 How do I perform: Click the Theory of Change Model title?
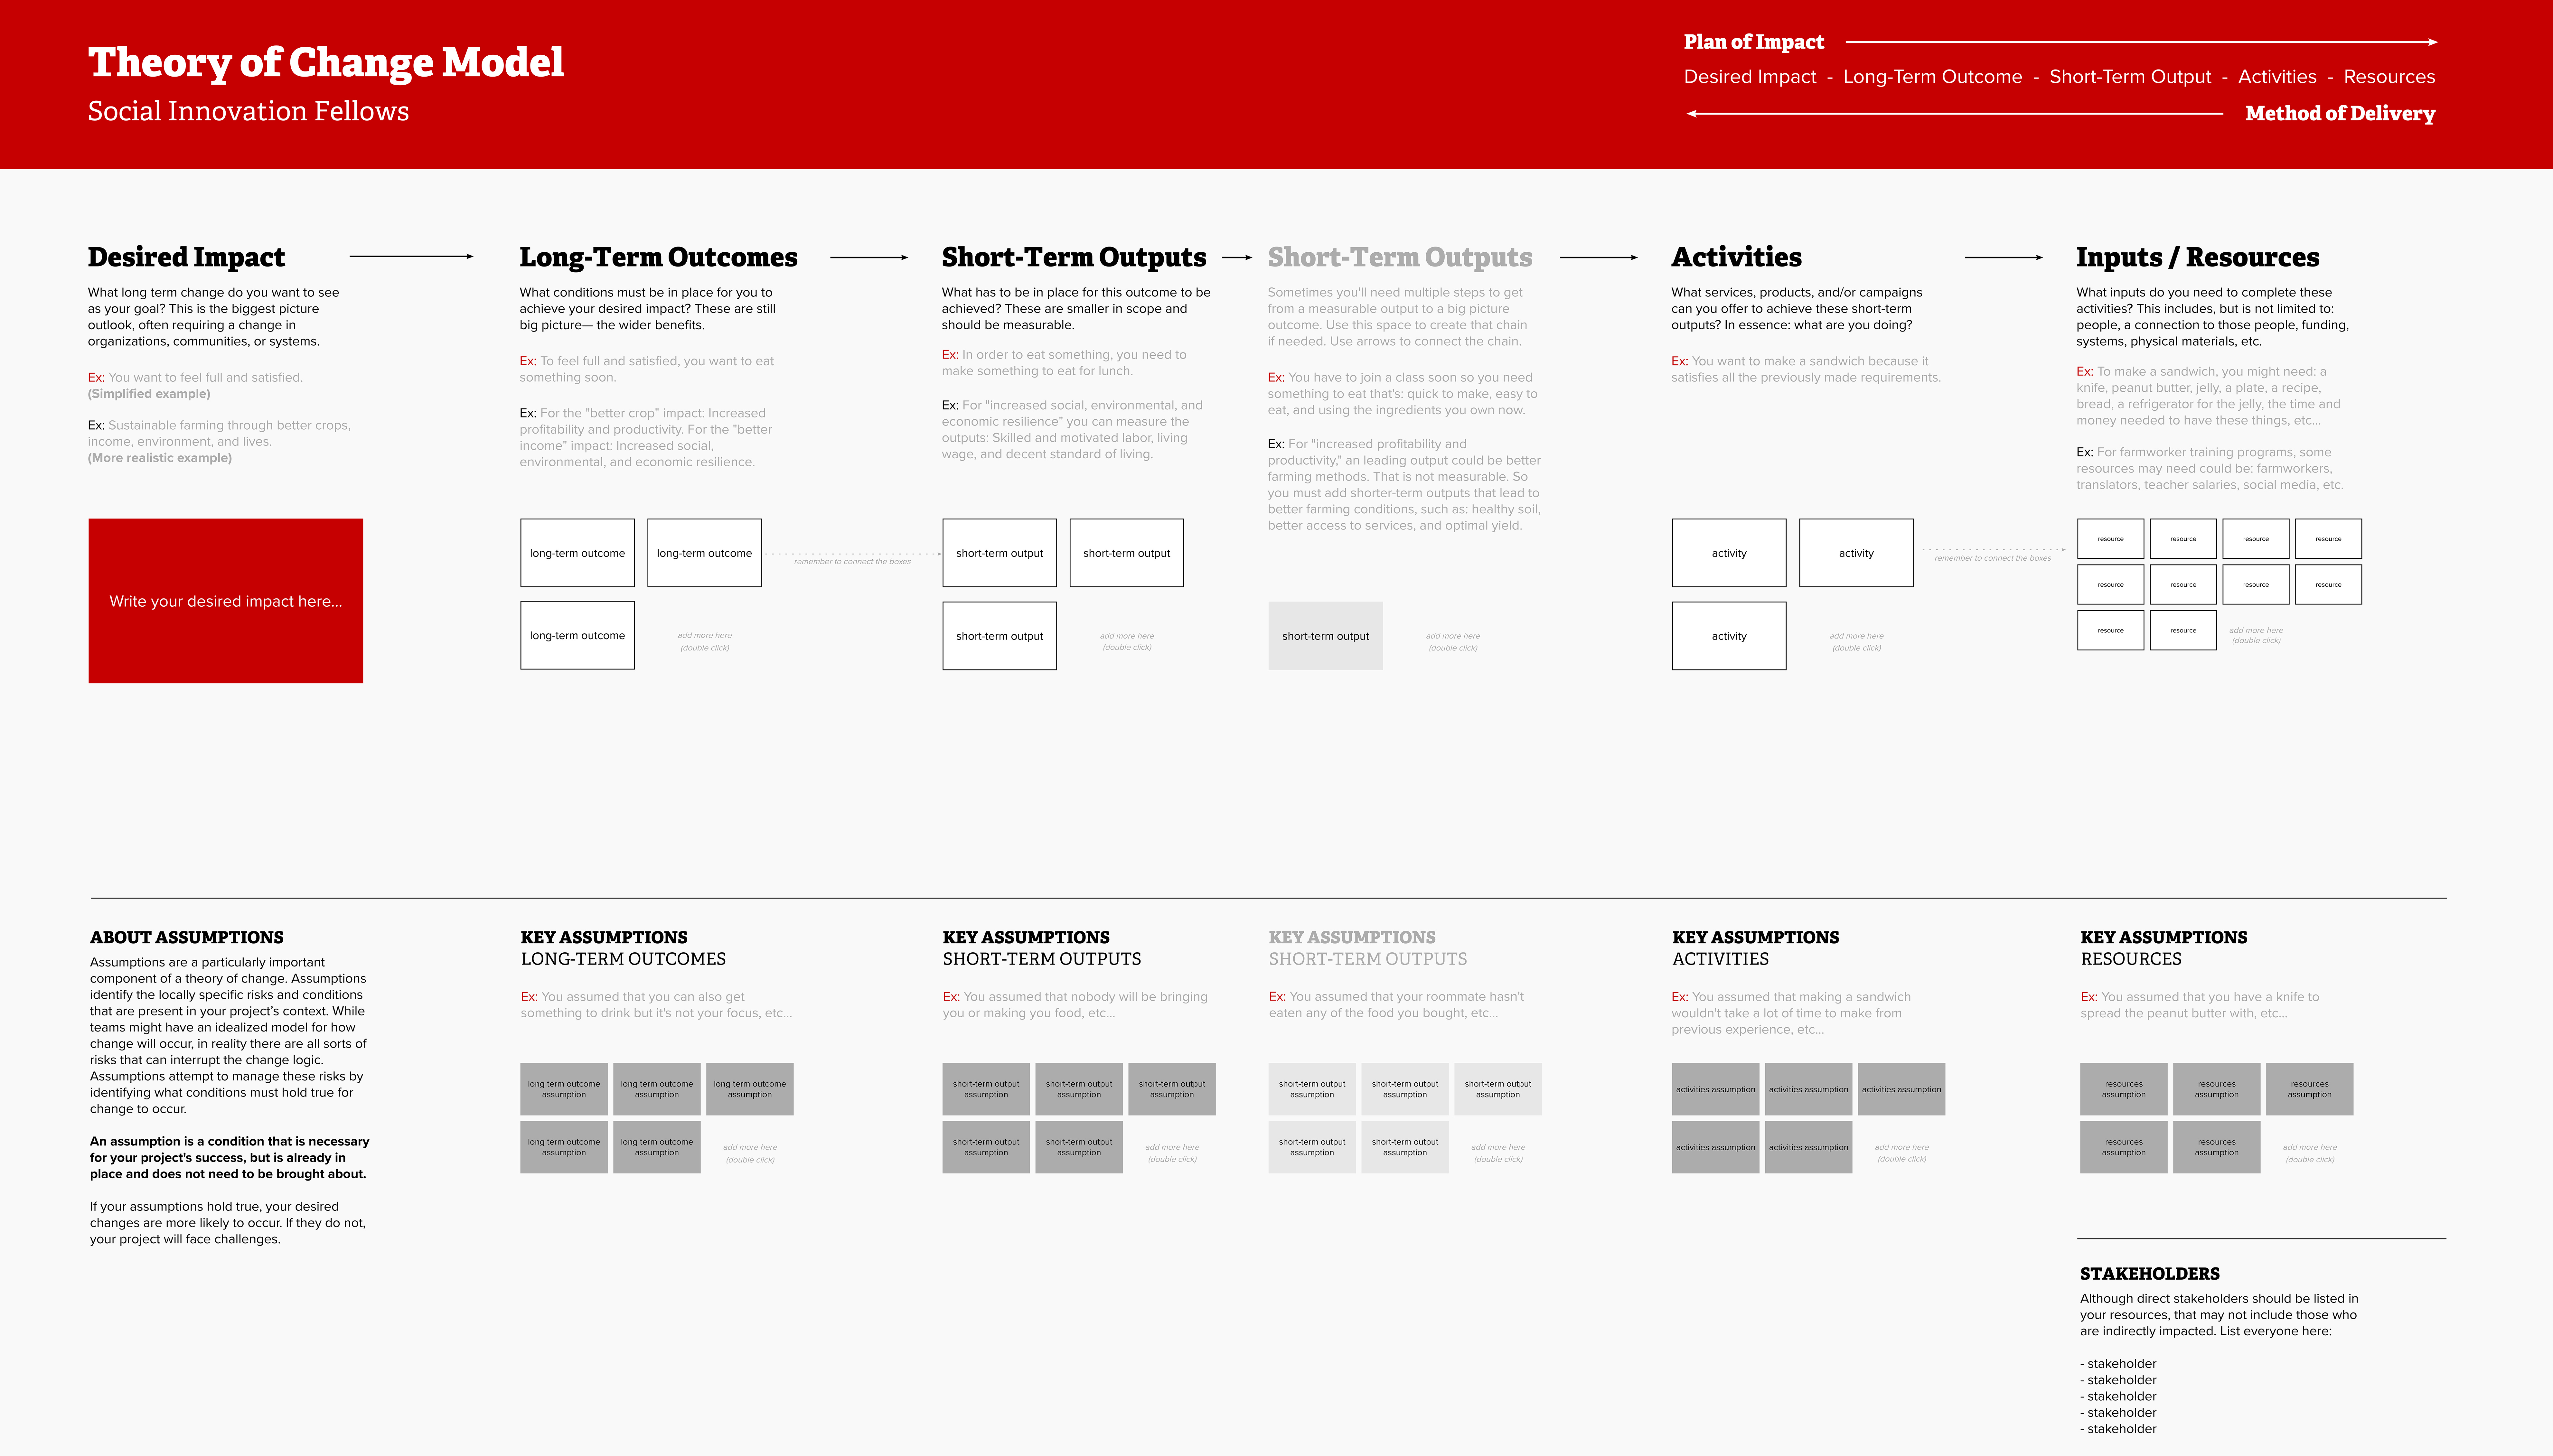click(x=326, y=62)
